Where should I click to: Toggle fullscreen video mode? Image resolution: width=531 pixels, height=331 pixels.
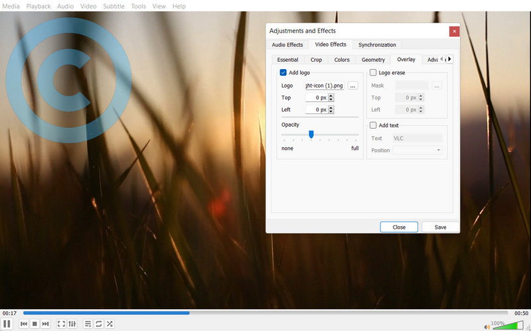pyautogui.click(x=61, y=324)
